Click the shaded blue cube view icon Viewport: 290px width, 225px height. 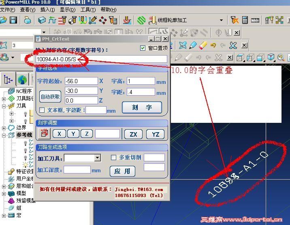[260, 58]
